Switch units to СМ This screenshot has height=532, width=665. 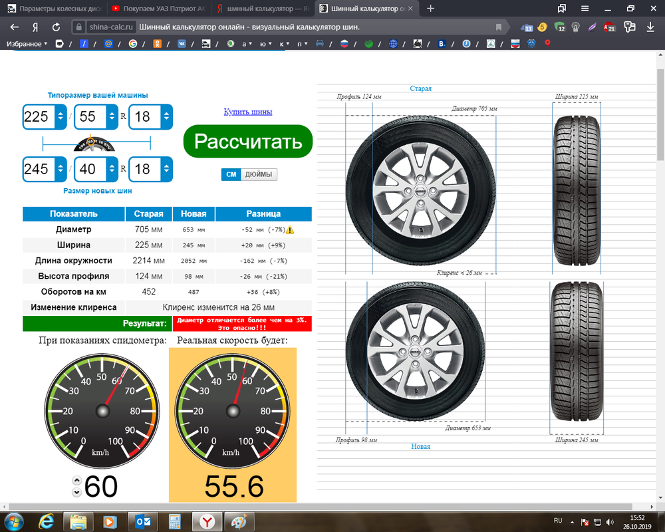(231, 174)
